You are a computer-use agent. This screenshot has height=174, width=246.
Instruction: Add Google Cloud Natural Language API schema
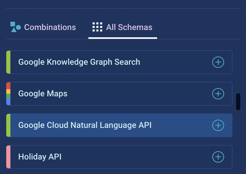218,125
